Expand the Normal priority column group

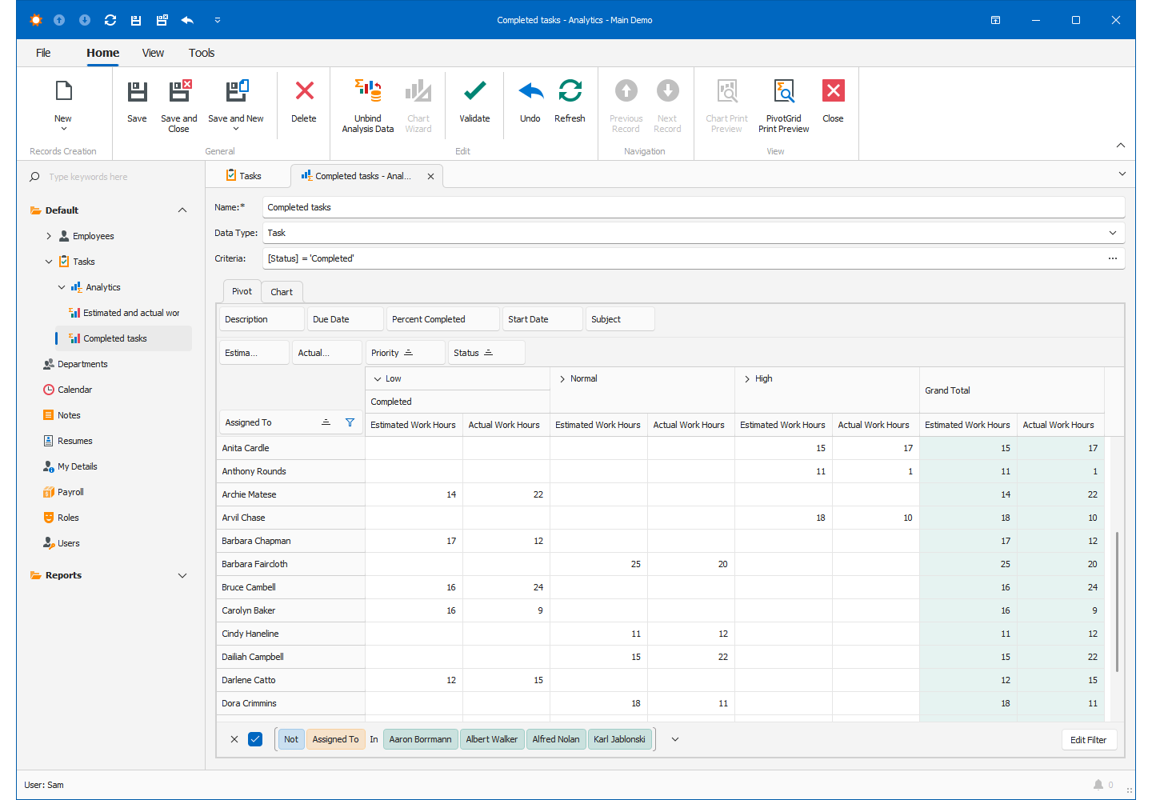tap(562, 379)
